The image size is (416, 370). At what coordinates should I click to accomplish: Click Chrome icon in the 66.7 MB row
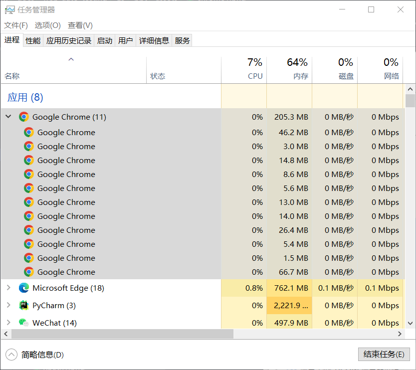coord(28,272)
